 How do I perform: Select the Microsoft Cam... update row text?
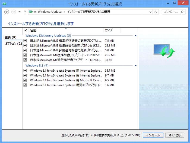pos(66,80)
